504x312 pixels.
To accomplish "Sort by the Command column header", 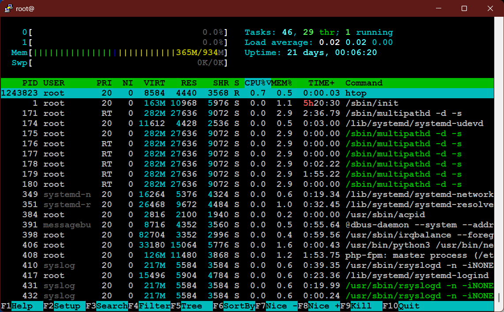I will 364,83.
